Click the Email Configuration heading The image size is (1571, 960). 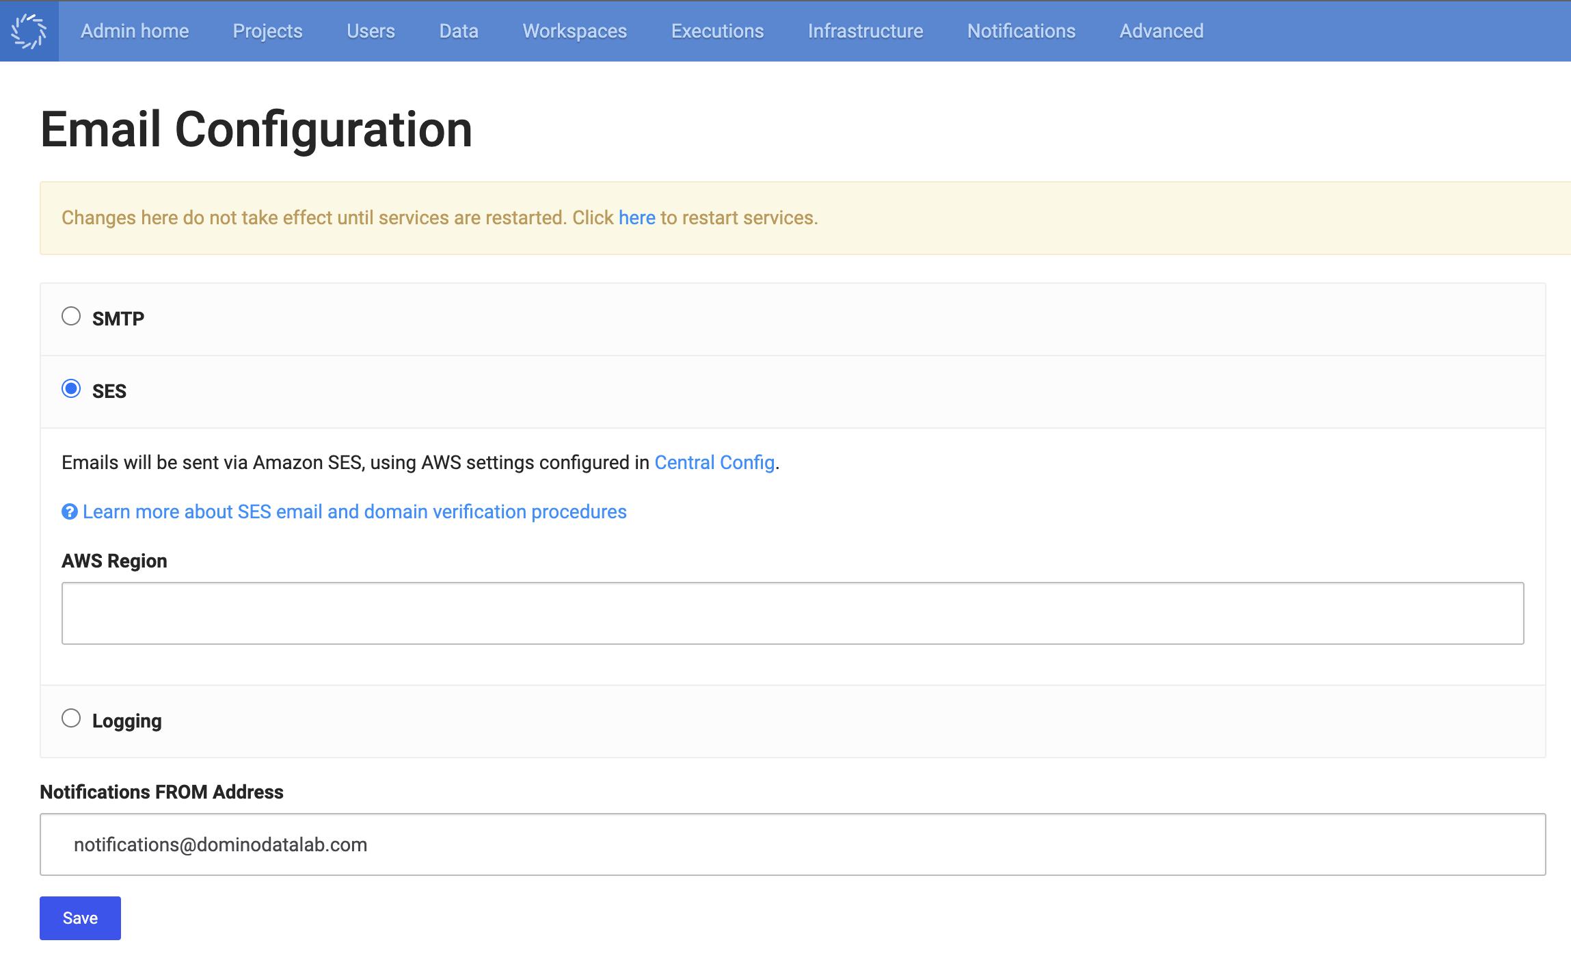click(x=256, y=129)
